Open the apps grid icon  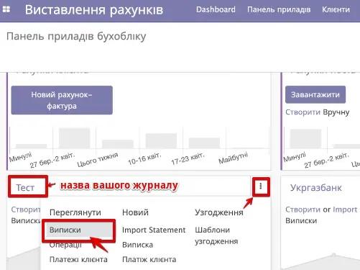[6, 9]
